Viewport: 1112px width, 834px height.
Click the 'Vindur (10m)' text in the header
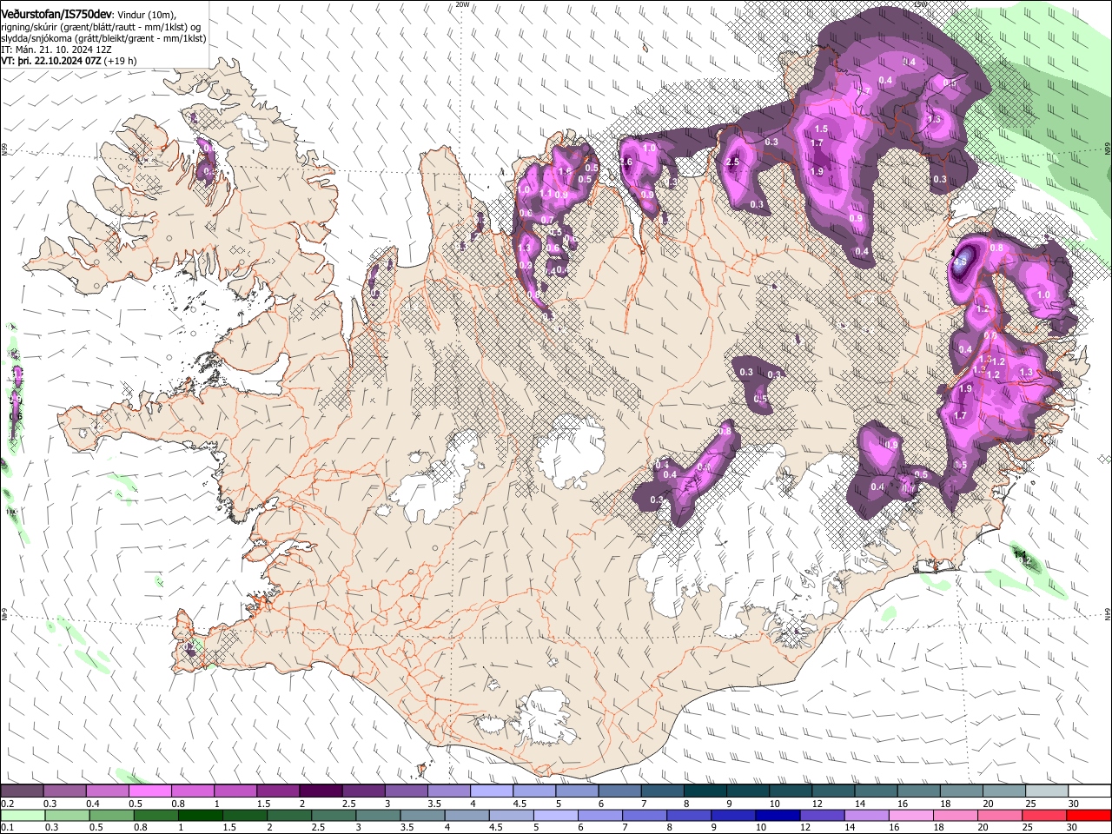pyautogui.click(x=144, y=15)
